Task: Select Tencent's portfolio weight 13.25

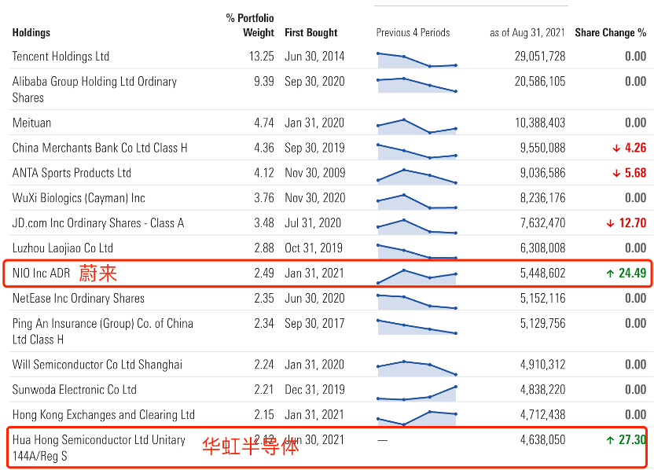Action: pos(262,57)
